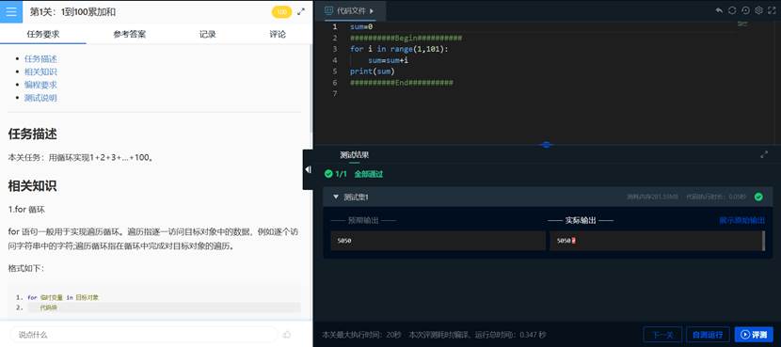Jump to the 测试说明 anchor link

coord(40,98)
